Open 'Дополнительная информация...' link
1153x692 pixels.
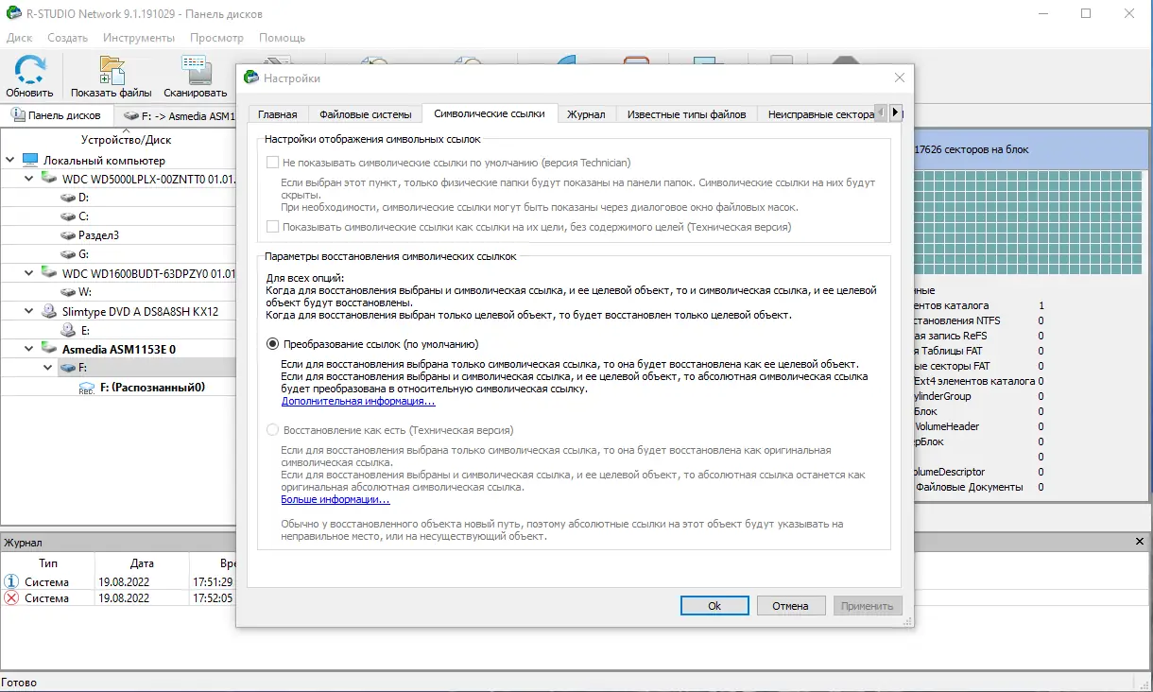click(358, 401)
